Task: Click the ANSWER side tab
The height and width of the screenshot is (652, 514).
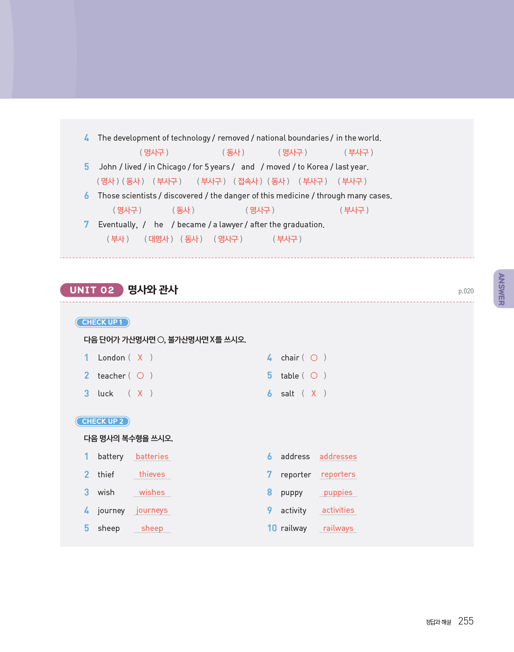Action: 502,289
